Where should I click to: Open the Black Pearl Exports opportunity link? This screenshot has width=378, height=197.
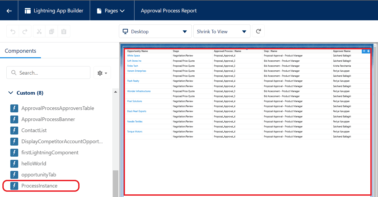[137, 111]
